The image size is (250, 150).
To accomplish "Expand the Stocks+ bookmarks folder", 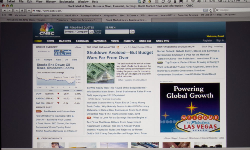I will point(57,15).
